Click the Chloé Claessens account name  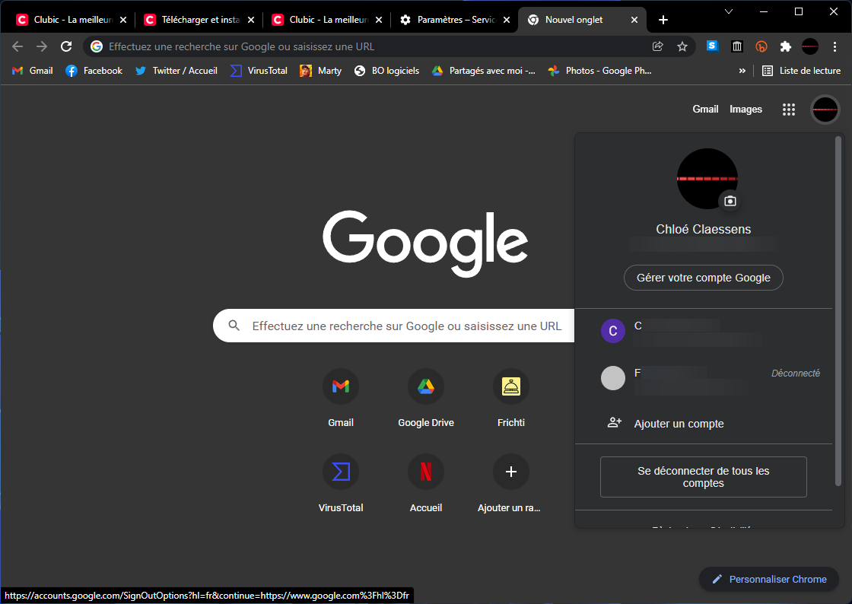click(703, 229)
